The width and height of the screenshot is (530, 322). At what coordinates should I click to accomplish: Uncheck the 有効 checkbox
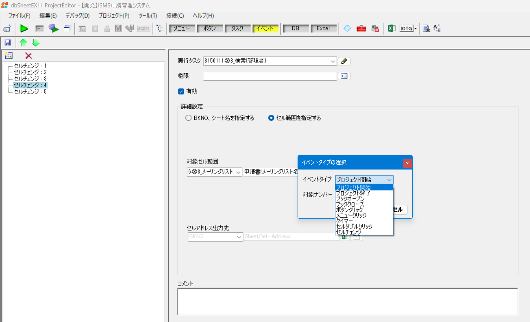pyautogui.click(x=181, y=91)
